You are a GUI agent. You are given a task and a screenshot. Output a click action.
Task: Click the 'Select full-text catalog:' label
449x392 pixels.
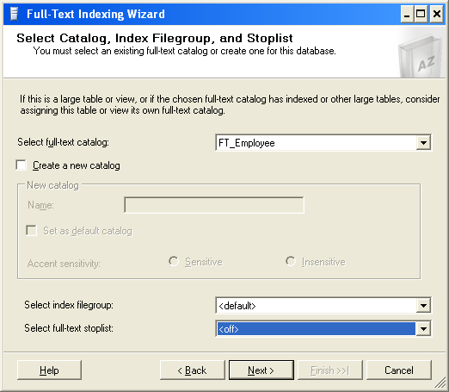click(63, 142)
